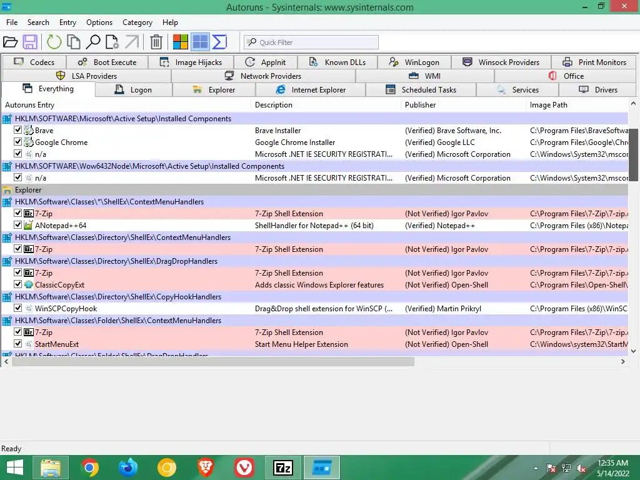The height and width of the screenshot is (480, 640).
Task: Click the Save floppy disk icon
Action: [x=30, y=42]
